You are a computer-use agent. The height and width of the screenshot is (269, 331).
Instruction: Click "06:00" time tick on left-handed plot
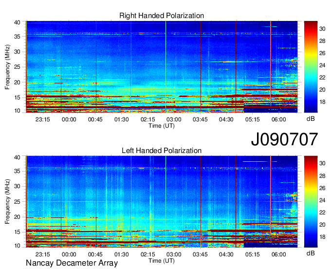pyautogui.click(x=278, y=254)
